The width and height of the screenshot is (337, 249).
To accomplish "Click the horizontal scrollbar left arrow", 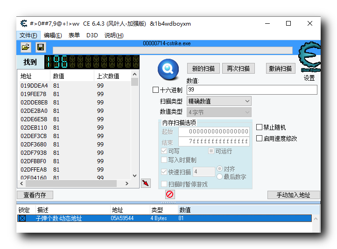I will tap(21, 184).
